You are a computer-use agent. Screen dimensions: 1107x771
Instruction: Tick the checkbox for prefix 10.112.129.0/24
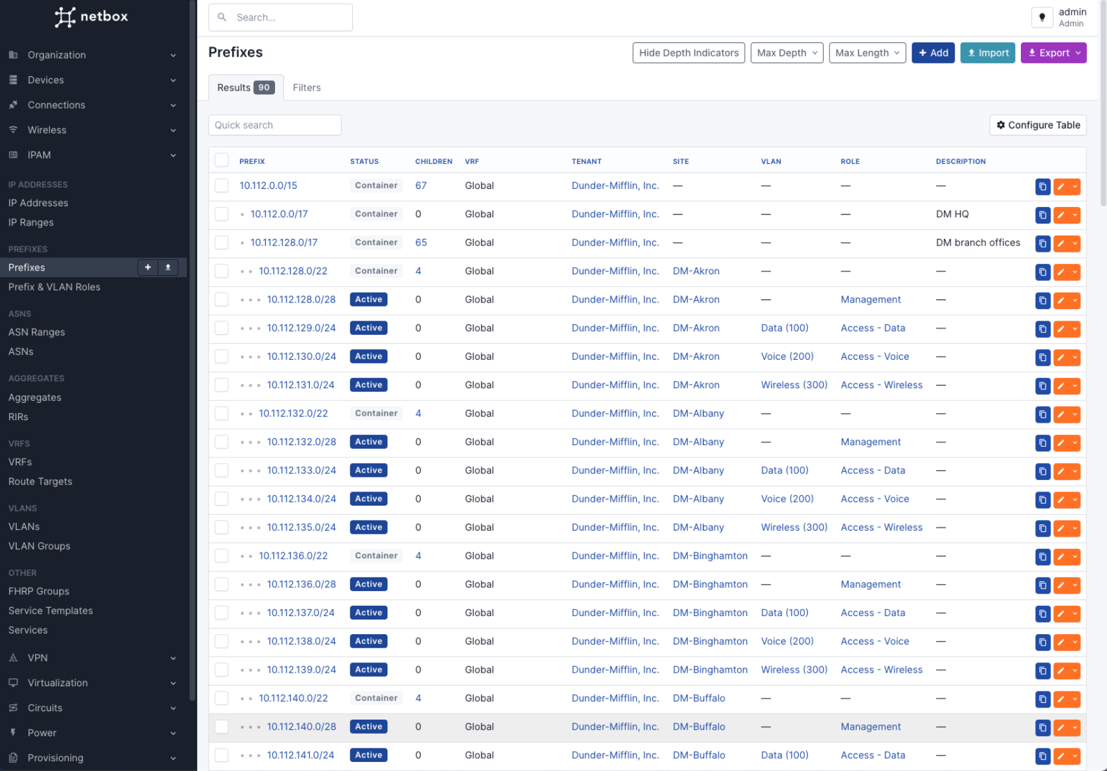[222, 328]
